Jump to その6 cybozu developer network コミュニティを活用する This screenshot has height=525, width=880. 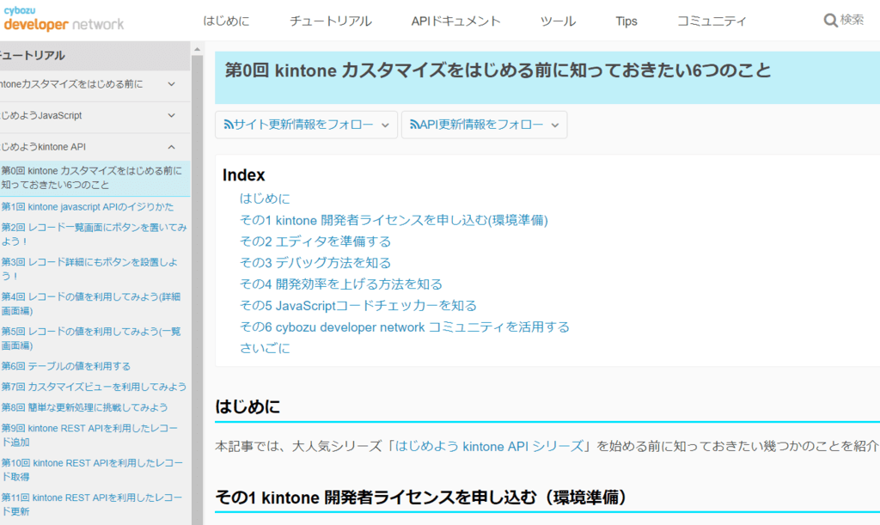coord(405,327)
